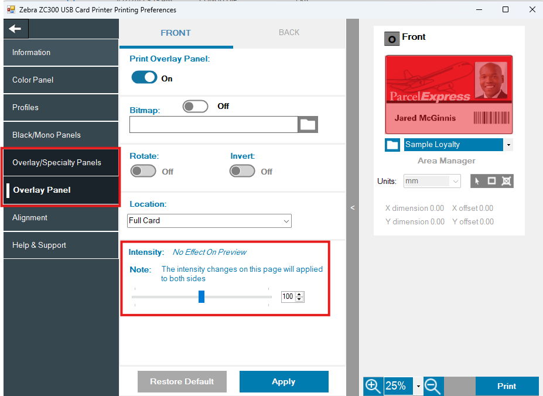This screenshot has height=396, width=543.
Task: Click the Intensity slider handle
Action: point(202,296)
